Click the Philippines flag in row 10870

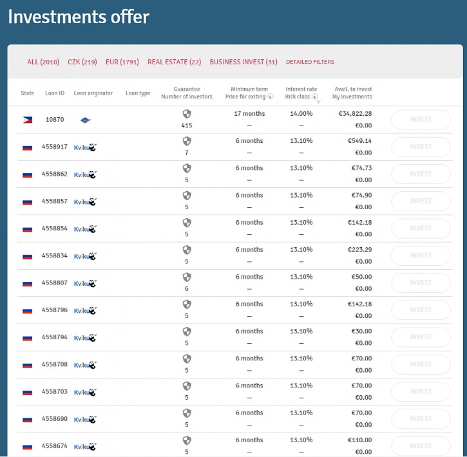pyautogui.click(x=28, y=120)
